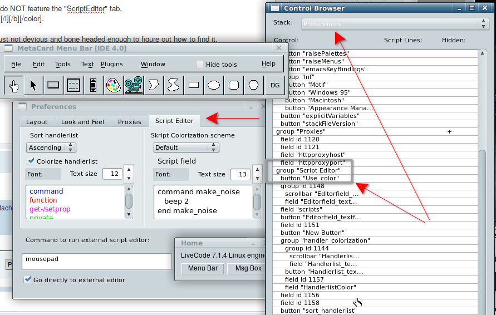496x315 pixels.
Task: Disable Colorize handlerlist option
Action: 31,161
